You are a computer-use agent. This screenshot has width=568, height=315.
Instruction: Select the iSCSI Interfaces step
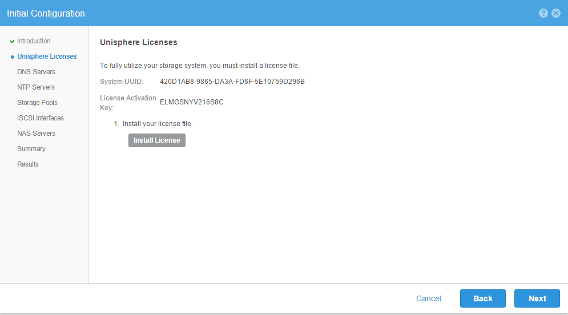[x=41, y=118]
